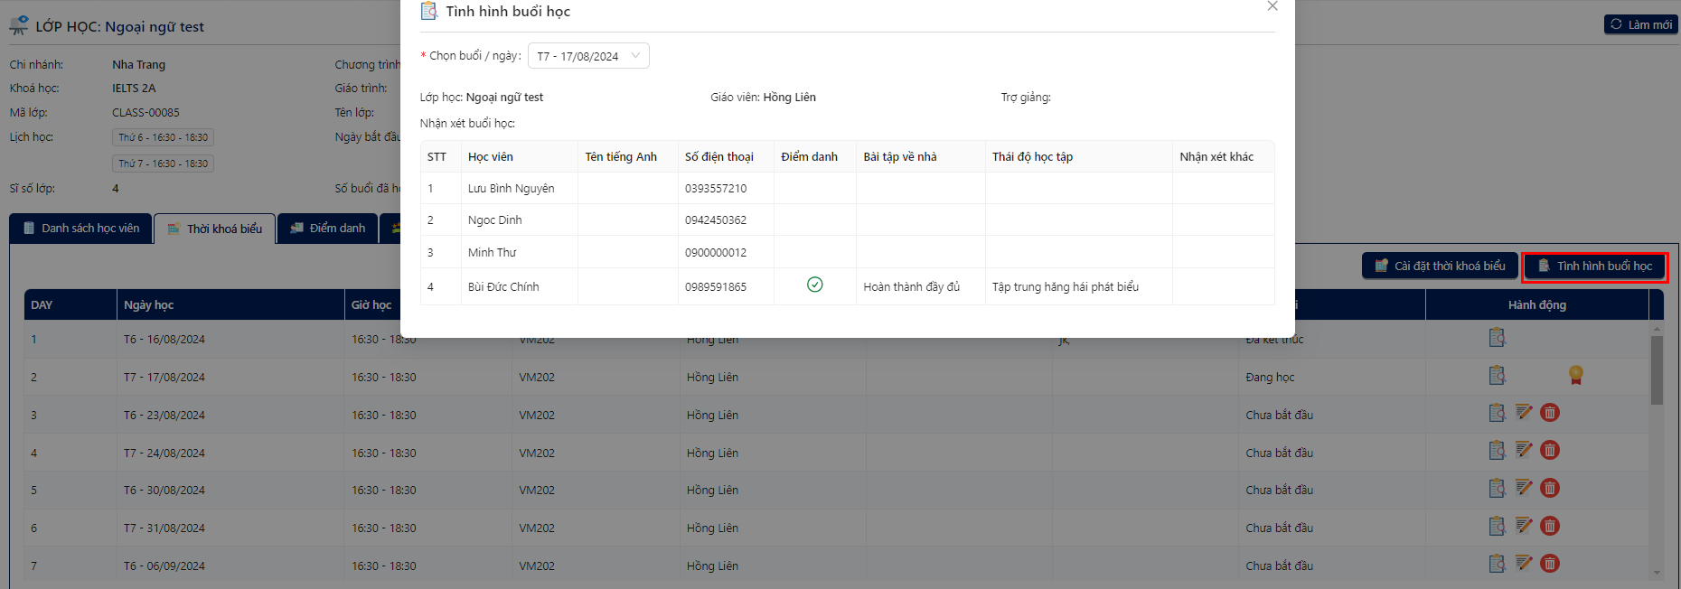Click phone number 0393557210
This screenshot has height=589, width=1681.
point(716,189)
